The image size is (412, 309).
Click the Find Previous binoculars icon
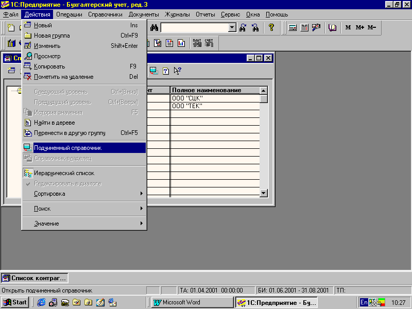(255, 27)
